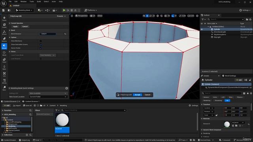Image resolution: width=253 pixels, height=142 pixels.
Task: Open the UVs tool category
Action: 4,74
